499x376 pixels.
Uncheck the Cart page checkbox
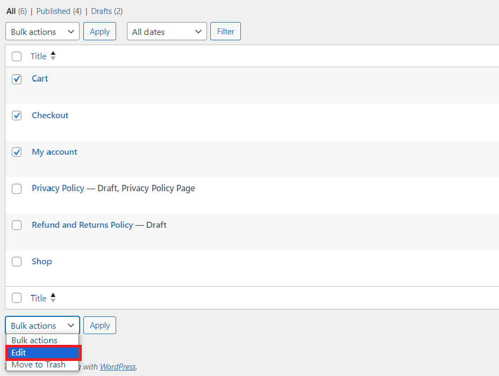pos(17,78)
